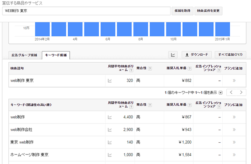Viewport: 251px width, 164px height.
Task: Focus the WEB制作 東京 search input field
Action: [x=87, y=11]
